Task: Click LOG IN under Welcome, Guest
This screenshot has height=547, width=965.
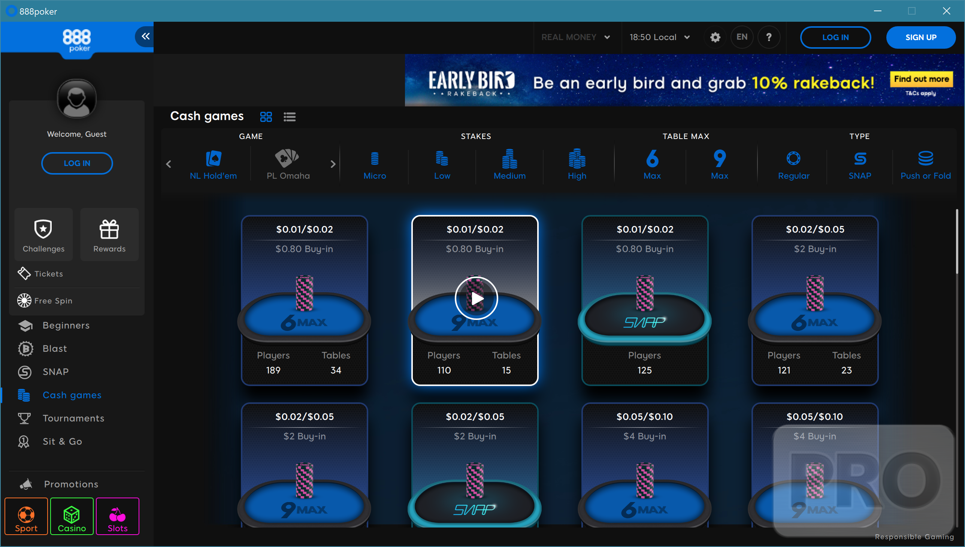Action: (77, 163)
